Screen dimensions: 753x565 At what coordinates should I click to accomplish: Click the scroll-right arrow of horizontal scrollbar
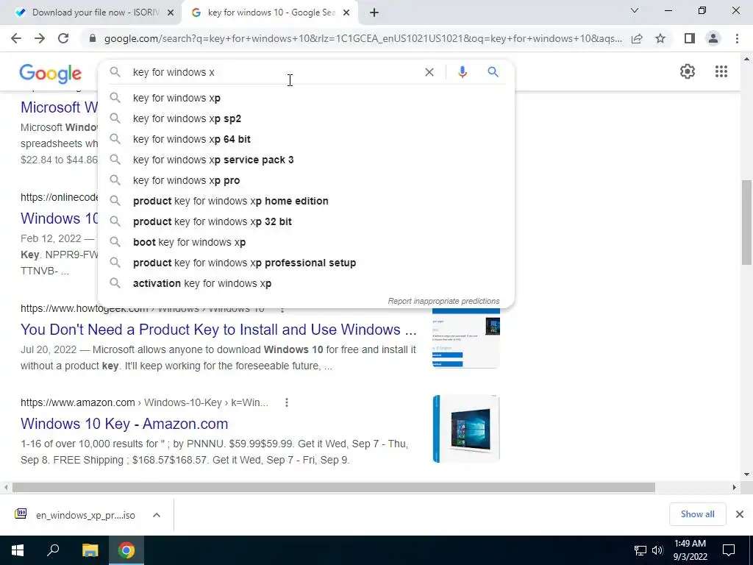pyautogui.click(x=735, y=488)
